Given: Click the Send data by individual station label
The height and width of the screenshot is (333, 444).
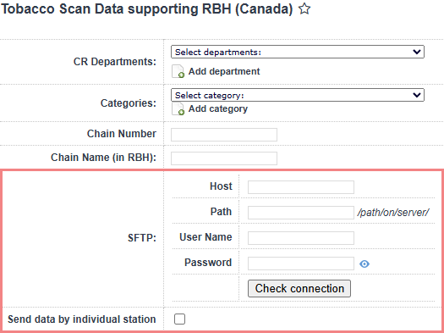Looking at the screenshot, I should (82, 319).
